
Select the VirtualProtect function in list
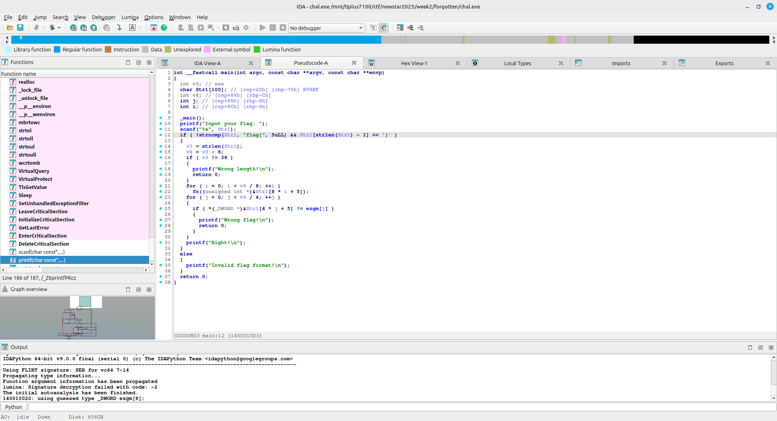(x=35, y=179)
